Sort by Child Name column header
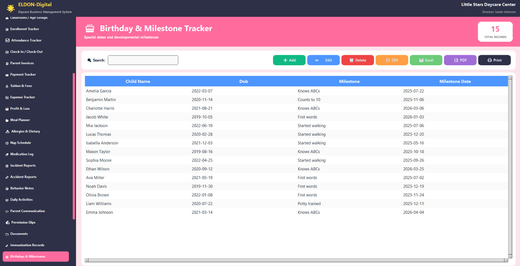Screen dimensions: 520x266 coord(138,81)
